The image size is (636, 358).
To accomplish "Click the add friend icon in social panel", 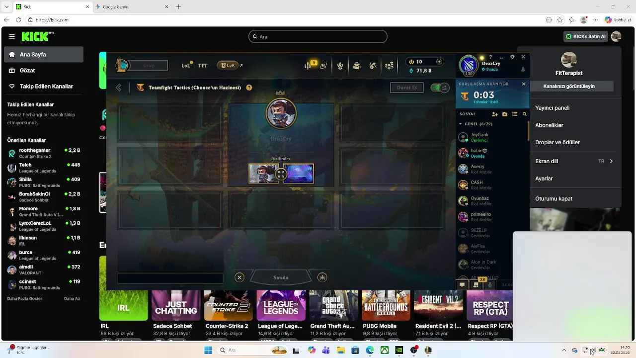I will (495, 114).
